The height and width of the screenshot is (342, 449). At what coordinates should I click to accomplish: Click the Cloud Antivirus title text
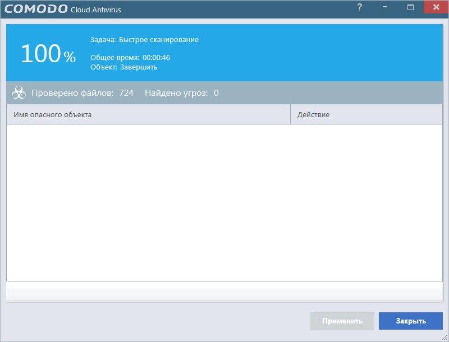coord(95,10)
